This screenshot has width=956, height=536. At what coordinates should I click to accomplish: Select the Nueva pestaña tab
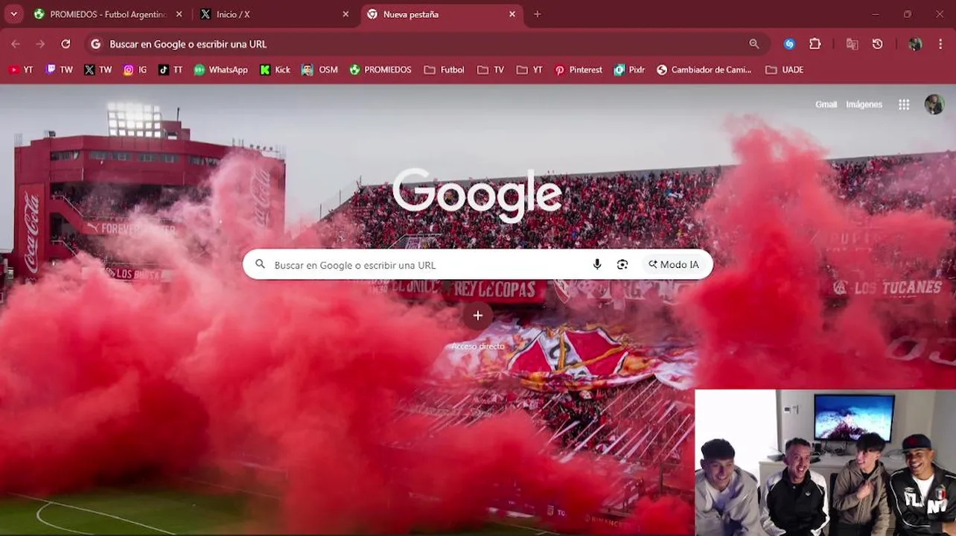click(x=441, y=14)
